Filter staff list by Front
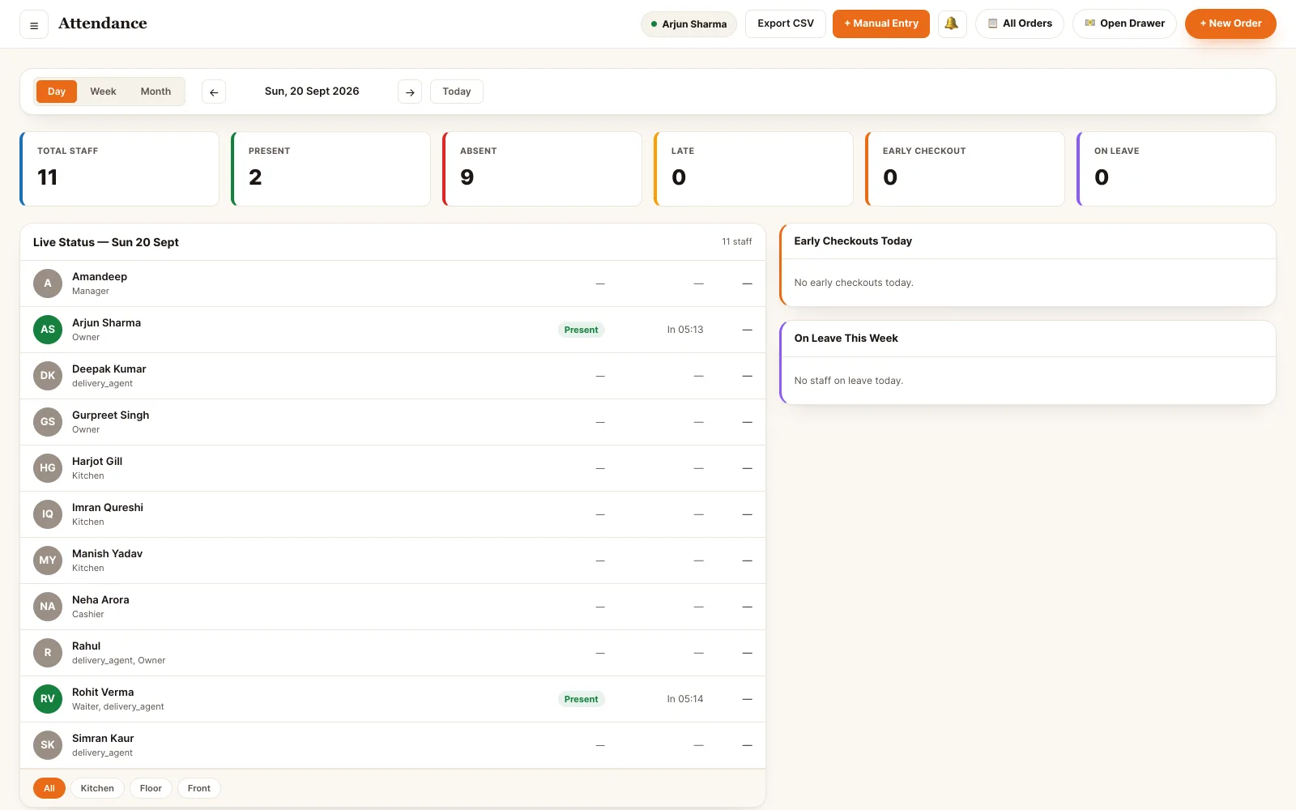The image size is (1296, 810). click(199, 788)
